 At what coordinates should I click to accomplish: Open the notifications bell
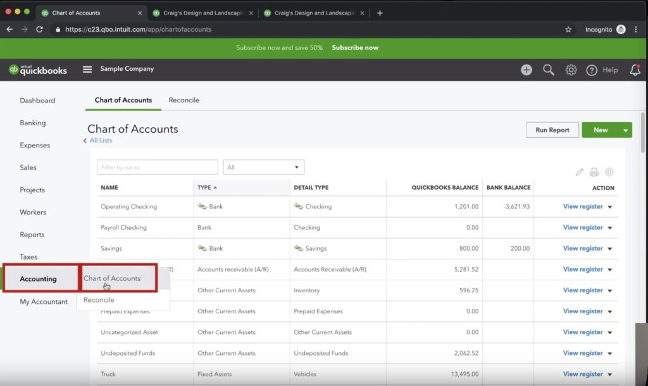coord(635,70)
